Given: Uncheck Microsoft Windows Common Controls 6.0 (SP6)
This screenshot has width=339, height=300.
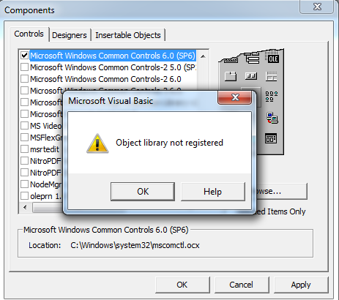Looking at the screenshot, I should pos(25,56).
